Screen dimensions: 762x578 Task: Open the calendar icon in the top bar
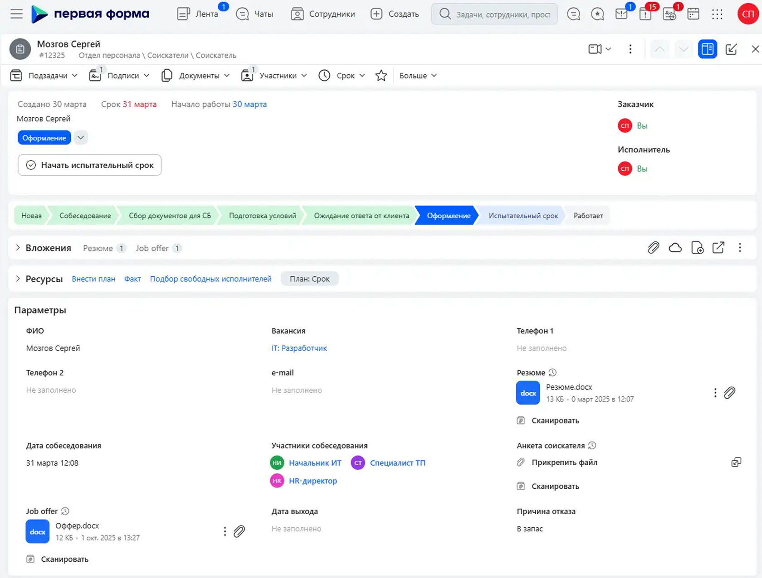tap(693, 14)
